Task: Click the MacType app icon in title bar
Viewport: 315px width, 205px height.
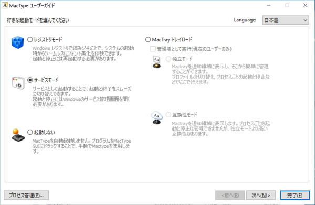Action: [x=5, y=5]
